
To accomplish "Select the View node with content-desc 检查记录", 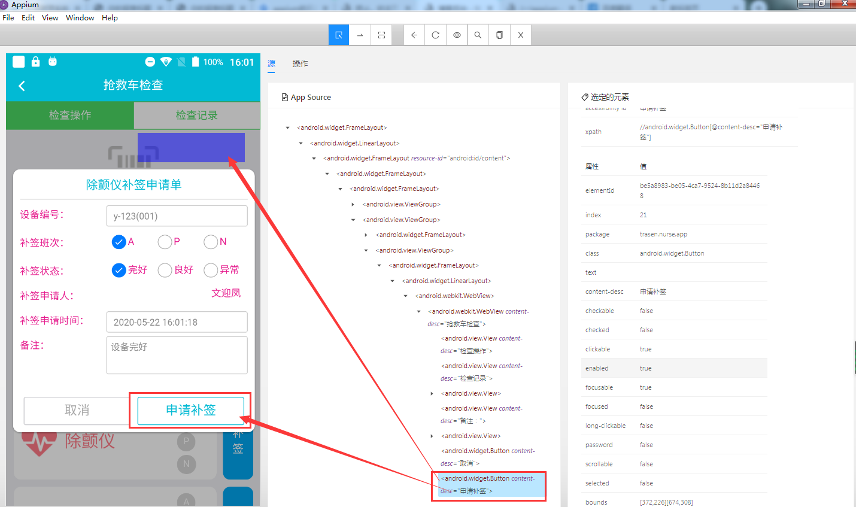I will tap(482, 372).
